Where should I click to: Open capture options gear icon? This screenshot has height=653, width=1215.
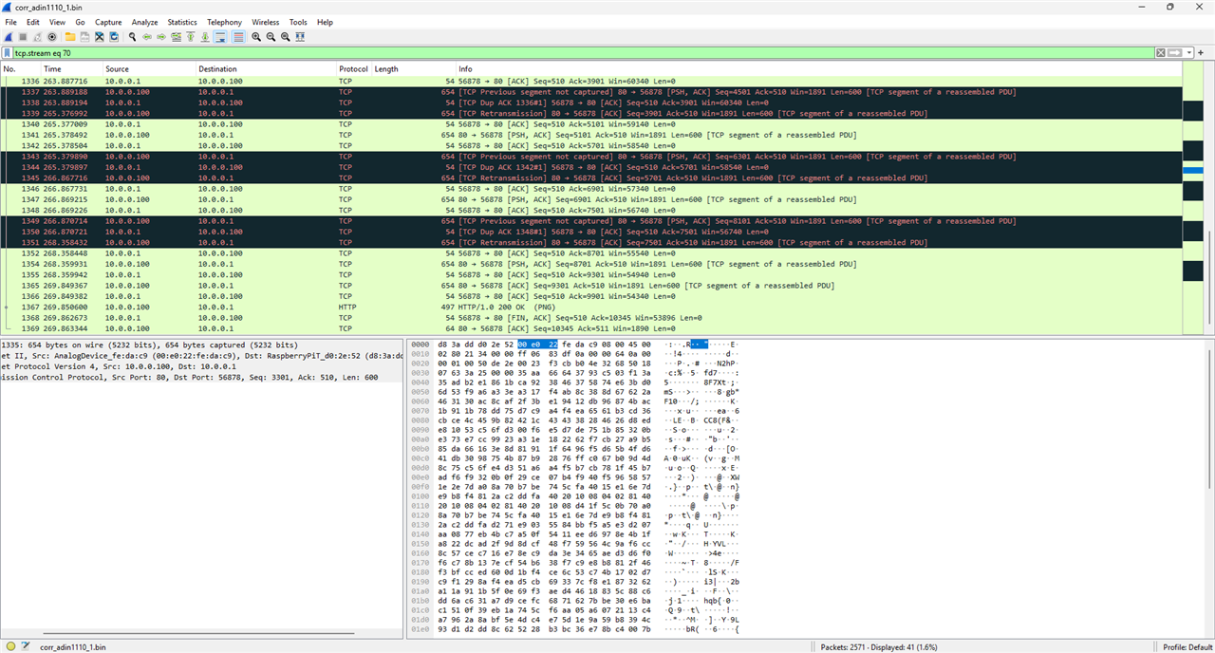[x=51, y=37]
